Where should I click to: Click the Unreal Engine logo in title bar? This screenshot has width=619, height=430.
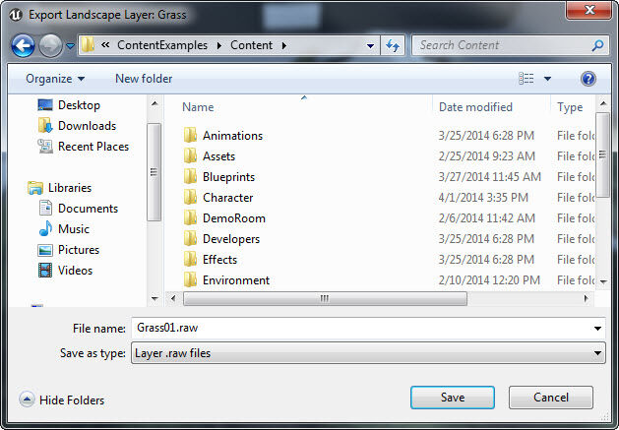point(15,15)
